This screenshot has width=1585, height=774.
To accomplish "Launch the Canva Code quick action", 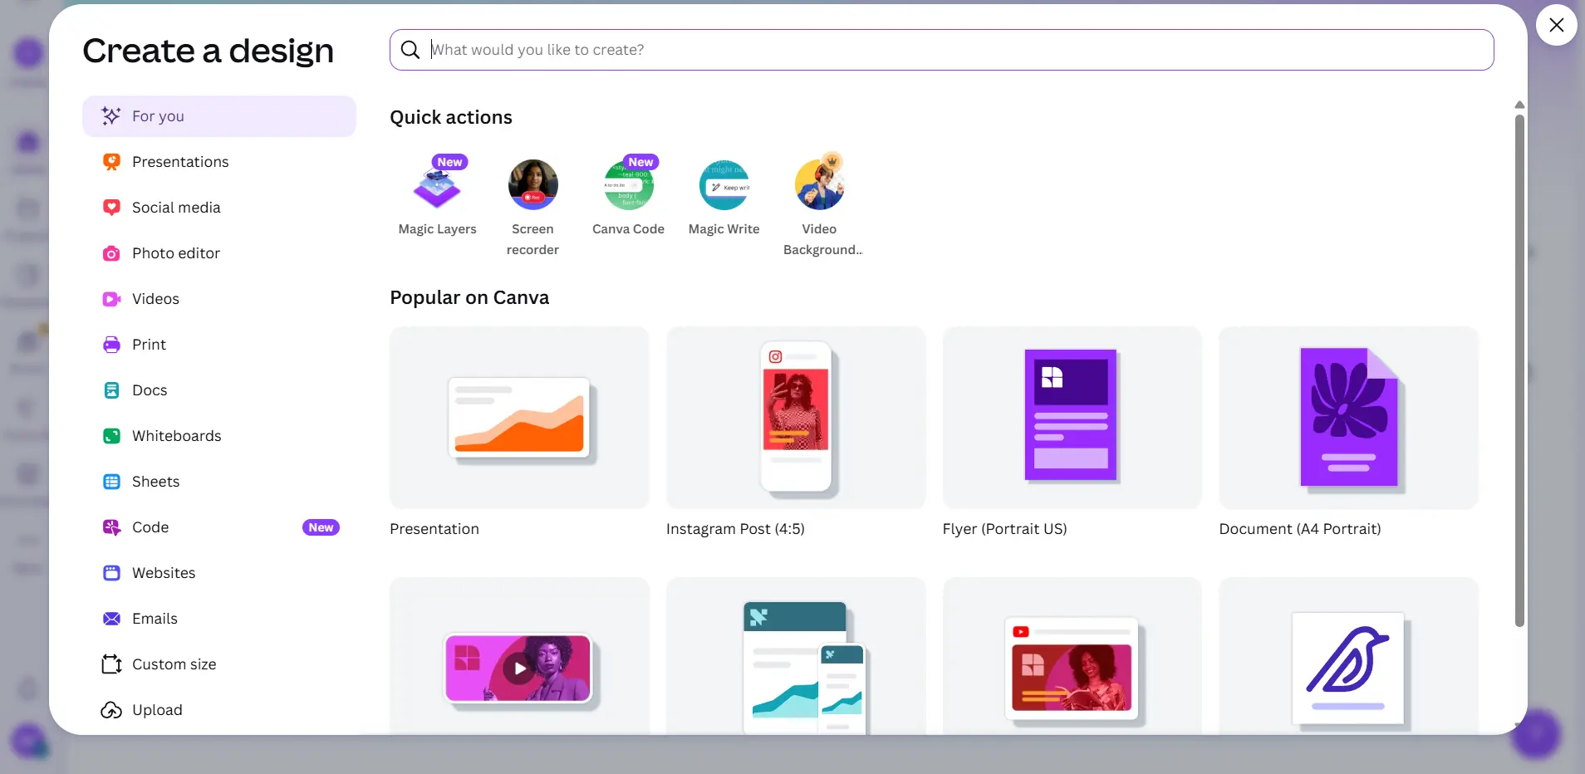I will click(628, 196).
